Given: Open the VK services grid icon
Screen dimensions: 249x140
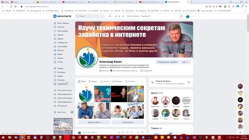Looking at the screenshot, I should point(181,16).
